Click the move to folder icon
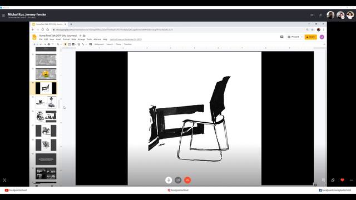This screenshot has width=356, height=200. (x=84, y=36)
